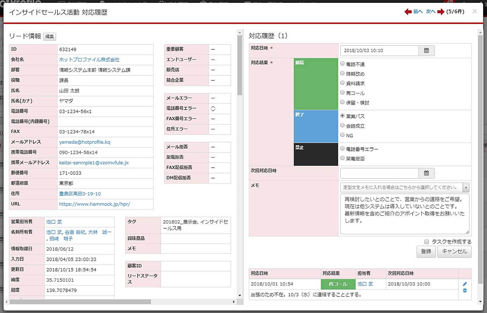Select the 時期改め radio option

click(x=342, y=73)
